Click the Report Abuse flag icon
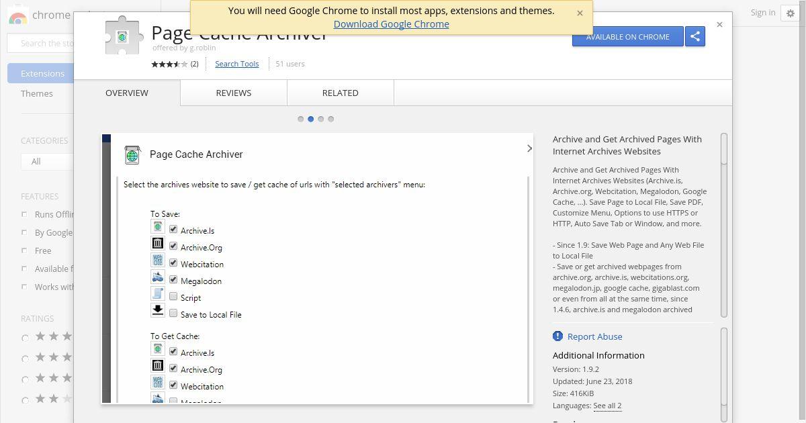Viewport: 806px width, 423px height. pos(557,336)
